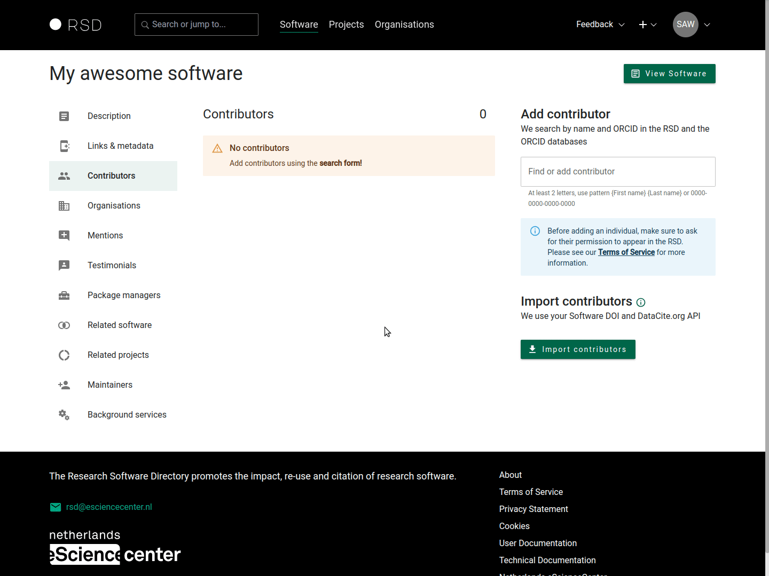Open Testimonials section in sidebar
769x576 pixels.
112,266
